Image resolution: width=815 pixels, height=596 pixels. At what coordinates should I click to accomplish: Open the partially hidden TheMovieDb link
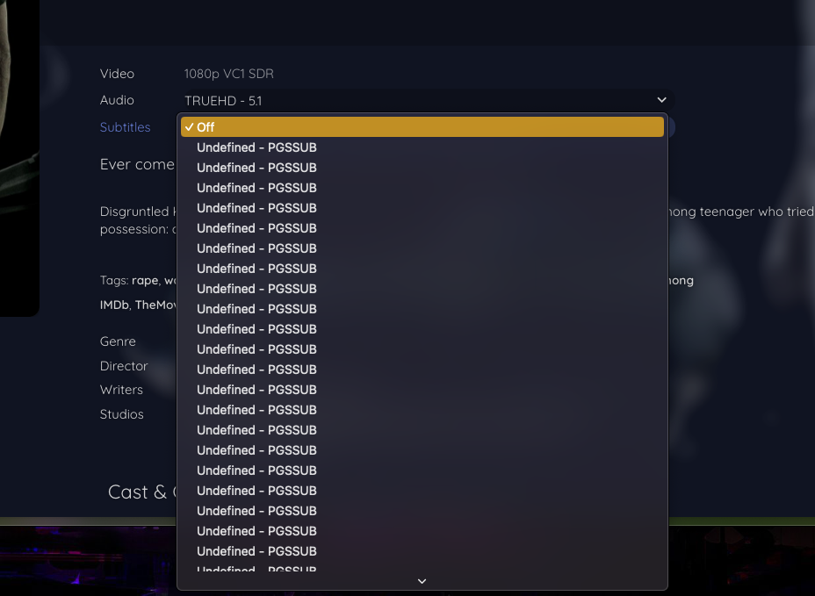[x=156, y=305]
